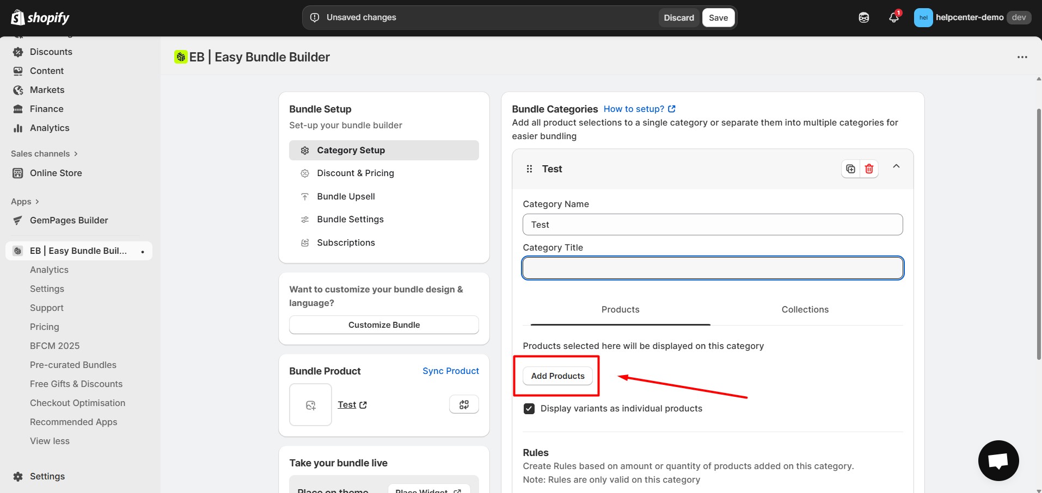
Task: Open the three-dot more actions menu
Action: tap(1022, 57)
